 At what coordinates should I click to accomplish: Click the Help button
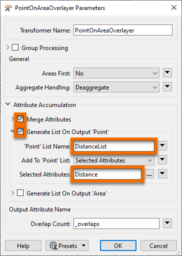pos(23,245)
